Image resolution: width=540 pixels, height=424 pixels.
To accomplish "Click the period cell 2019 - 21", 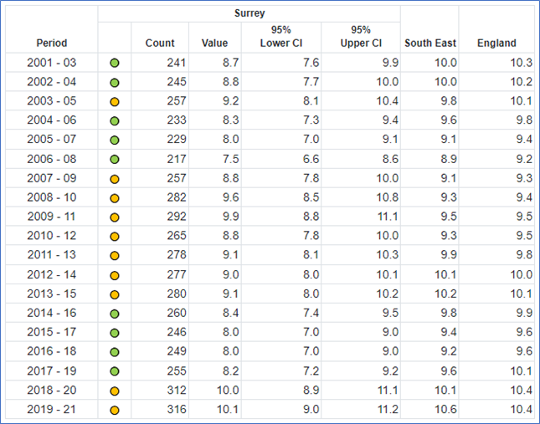I will pos(52,409).
